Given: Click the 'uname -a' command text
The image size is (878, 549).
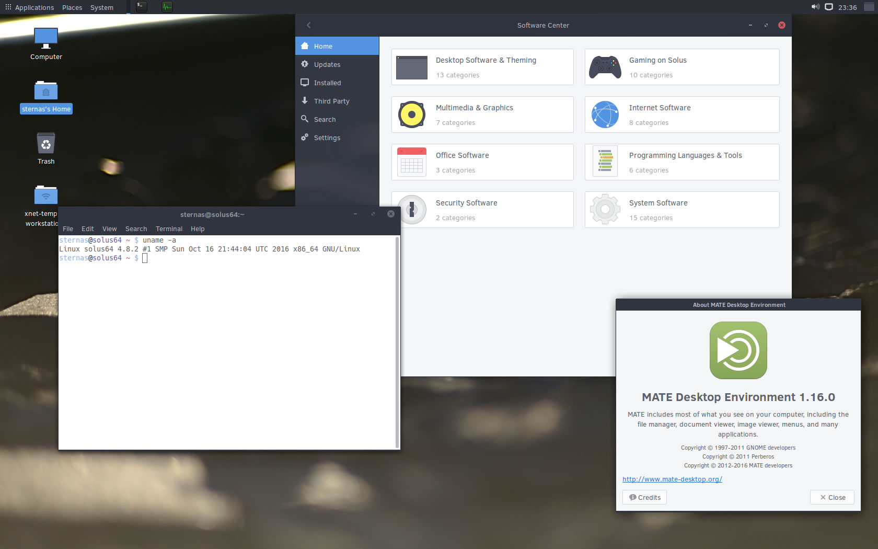Looking at the screenshot, I should pos(159,240).
